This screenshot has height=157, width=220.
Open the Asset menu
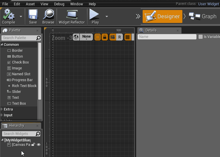(x=30, y=4)
